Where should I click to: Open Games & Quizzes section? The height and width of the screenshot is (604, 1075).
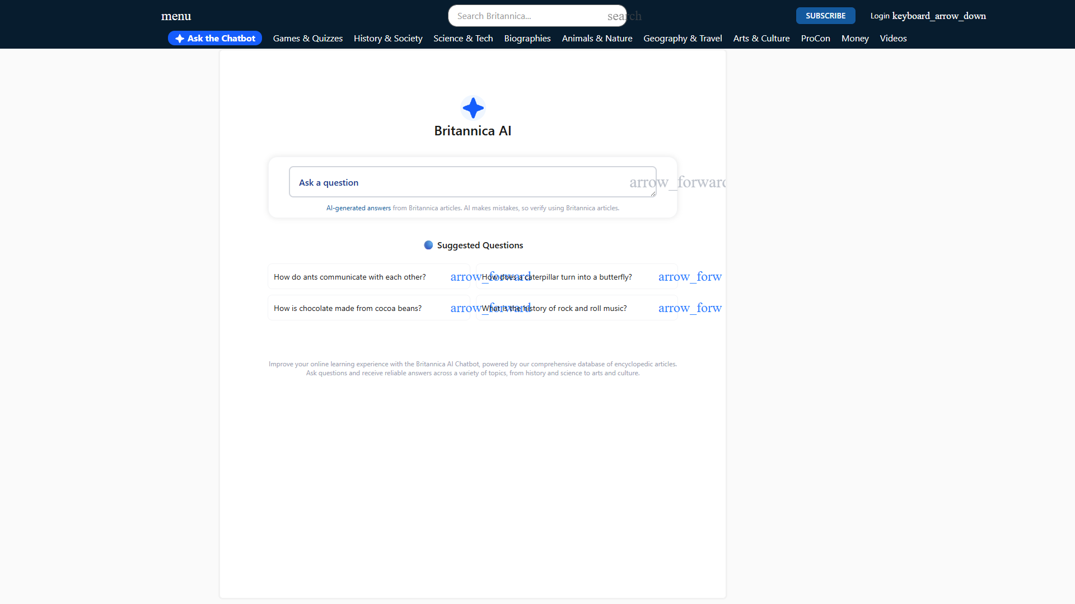pyautogui.click(x=308, y=38)
